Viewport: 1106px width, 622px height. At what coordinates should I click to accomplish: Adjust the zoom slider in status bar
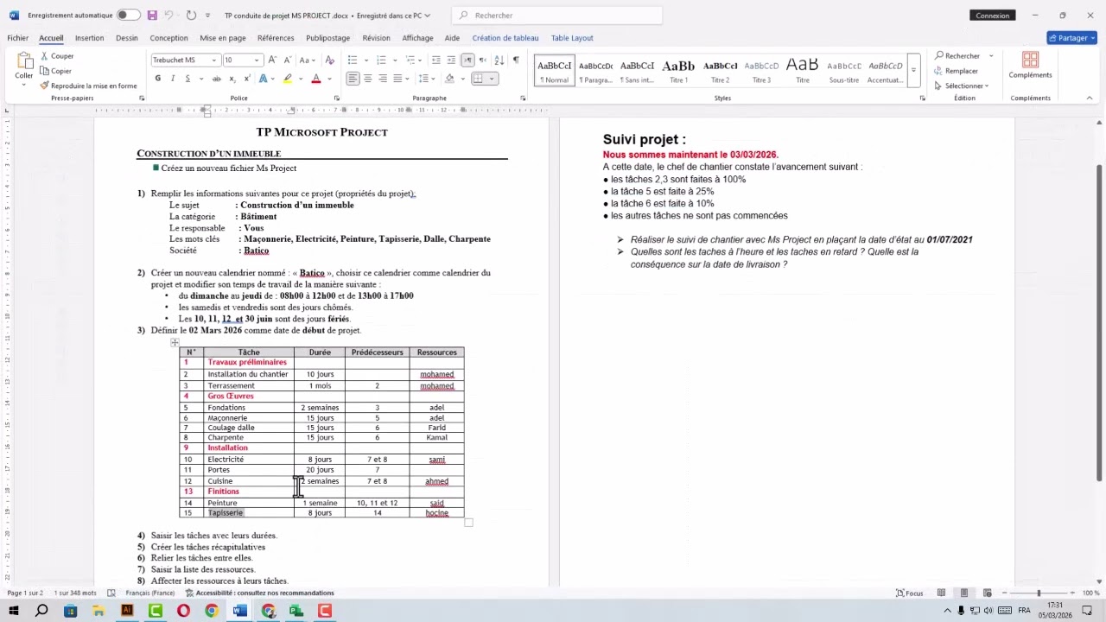1039,593
